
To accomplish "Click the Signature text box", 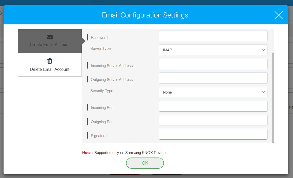I will pos(213,134).
